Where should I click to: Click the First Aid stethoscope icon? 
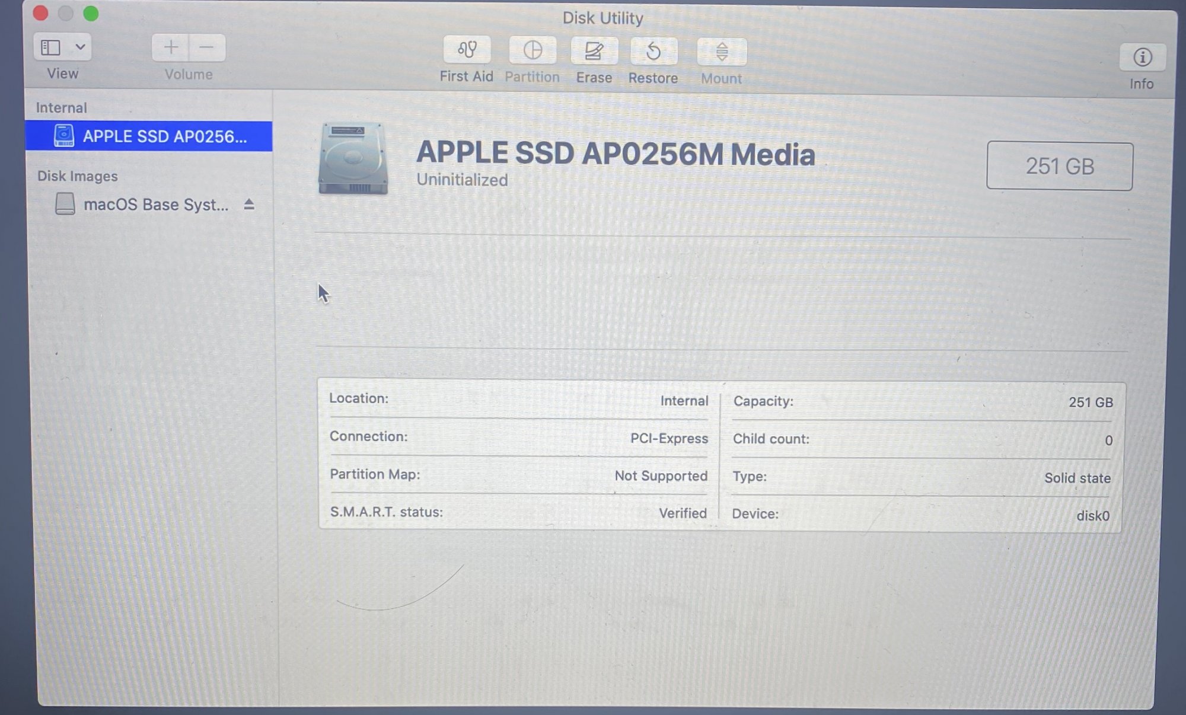(x=467, y=50)
